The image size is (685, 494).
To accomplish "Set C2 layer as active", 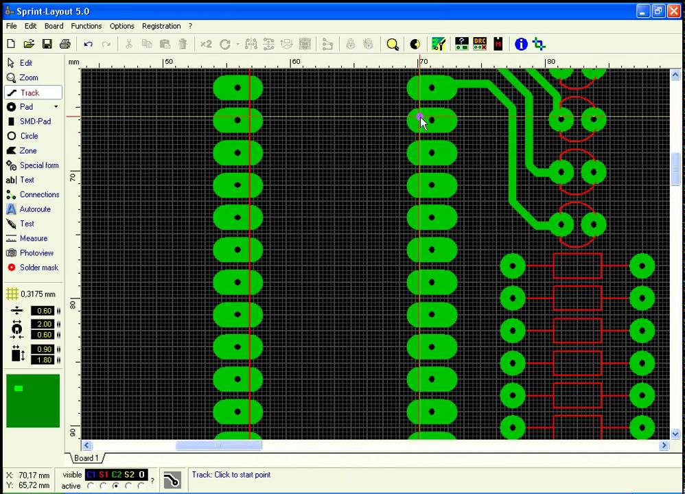I will [116, 486].
